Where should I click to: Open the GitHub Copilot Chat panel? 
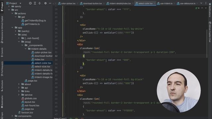210,32
